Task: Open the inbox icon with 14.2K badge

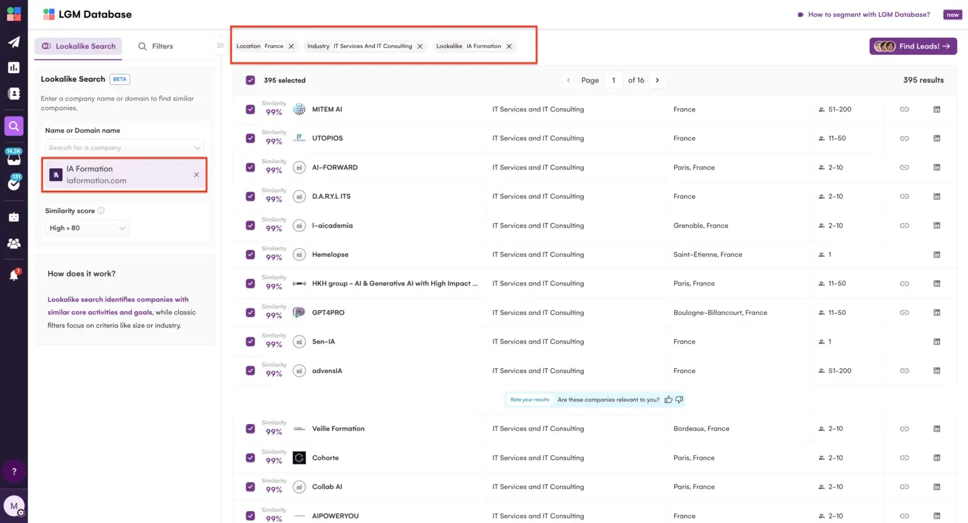Action: tap(14, 156)
